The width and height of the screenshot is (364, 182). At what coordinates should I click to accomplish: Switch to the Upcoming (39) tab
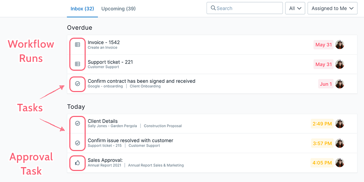(118, 9)
